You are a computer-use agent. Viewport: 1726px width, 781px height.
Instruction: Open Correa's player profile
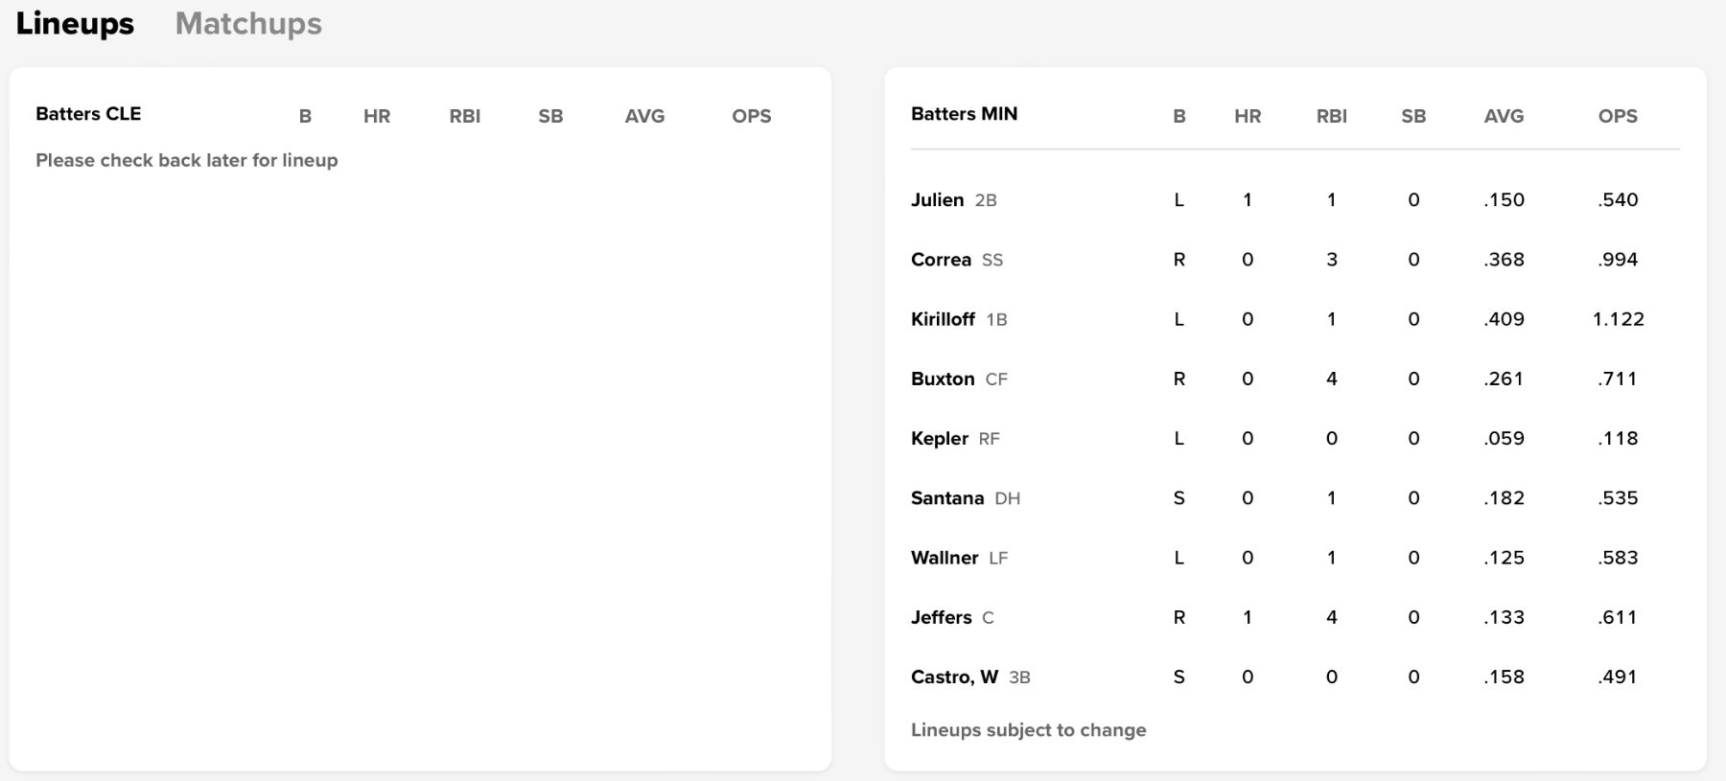[941, 260]
